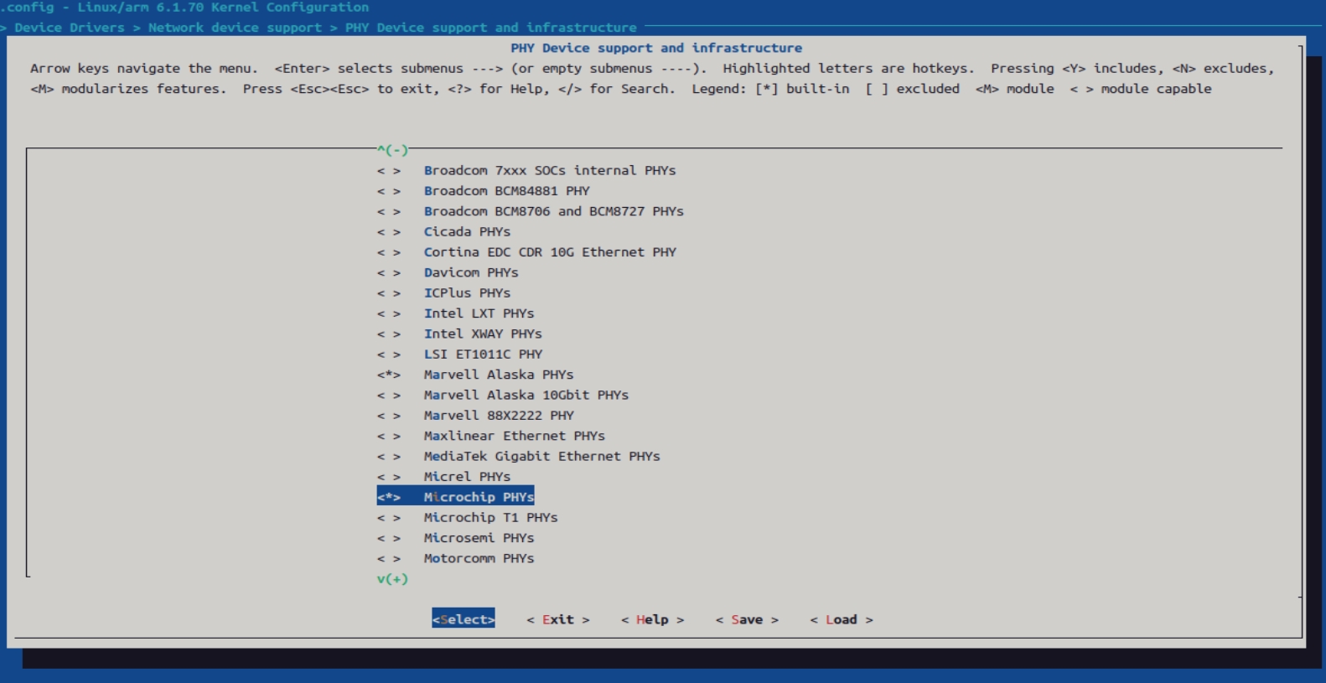
Task: Select Davicom PHYs label
Action: coord(471,272)
